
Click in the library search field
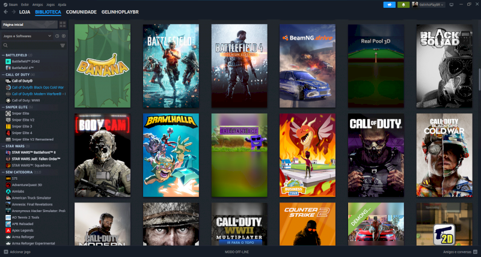(x=33, y=45)
